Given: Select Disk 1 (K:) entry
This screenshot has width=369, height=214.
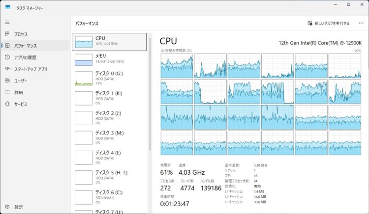Looking at the screenshot, I should pos(109,97).
